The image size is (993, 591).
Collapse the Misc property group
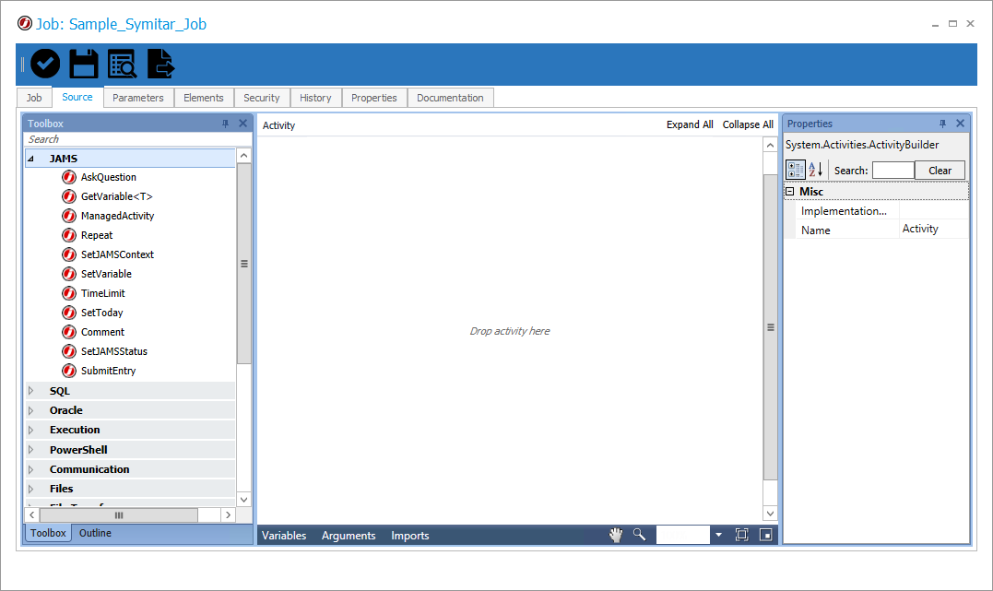pos(789,192)
